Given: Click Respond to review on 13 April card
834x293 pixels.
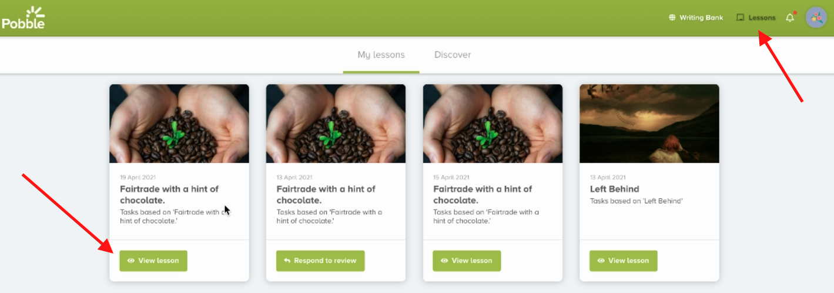Looking at the screenshot, I should click(x=320, y=261).
